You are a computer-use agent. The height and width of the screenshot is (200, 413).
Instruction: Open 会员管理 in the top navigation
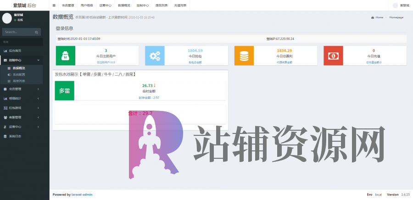68,5
